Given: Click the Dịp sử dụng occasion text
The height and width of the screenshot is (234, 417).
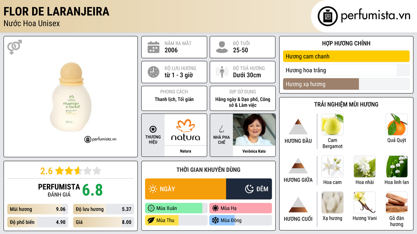Looking at the screenshot, I should (x=243, y=102).
